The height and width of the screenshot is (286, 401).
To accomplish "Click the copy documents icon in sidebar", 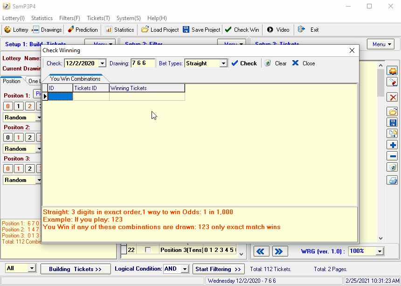I will tap(393, 134).
